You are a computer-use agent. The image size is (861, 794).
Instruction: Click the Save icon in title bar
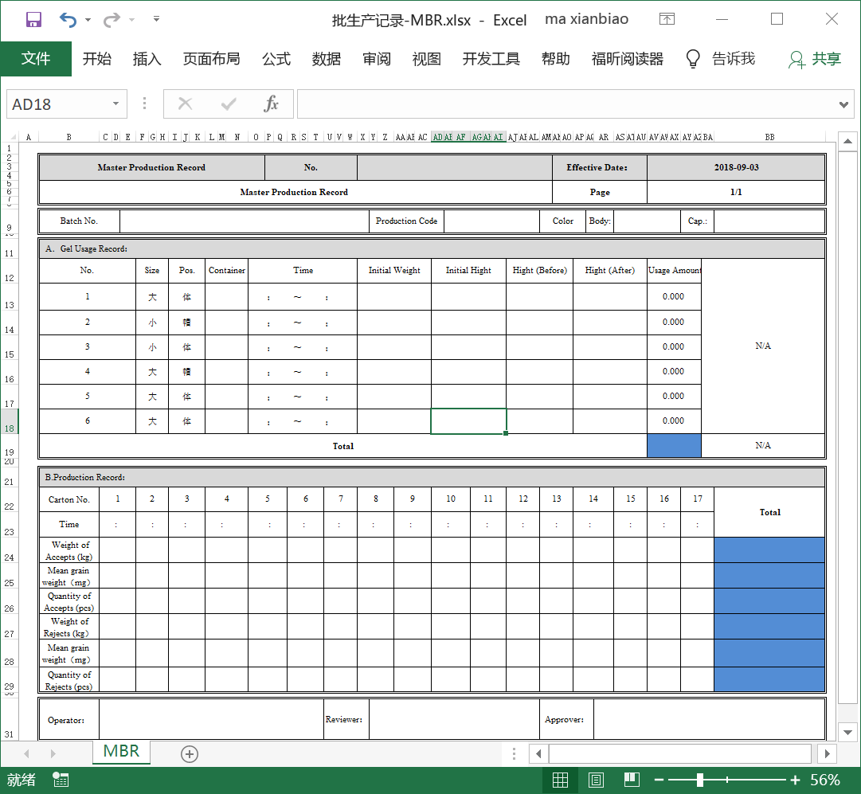[33, 19]
